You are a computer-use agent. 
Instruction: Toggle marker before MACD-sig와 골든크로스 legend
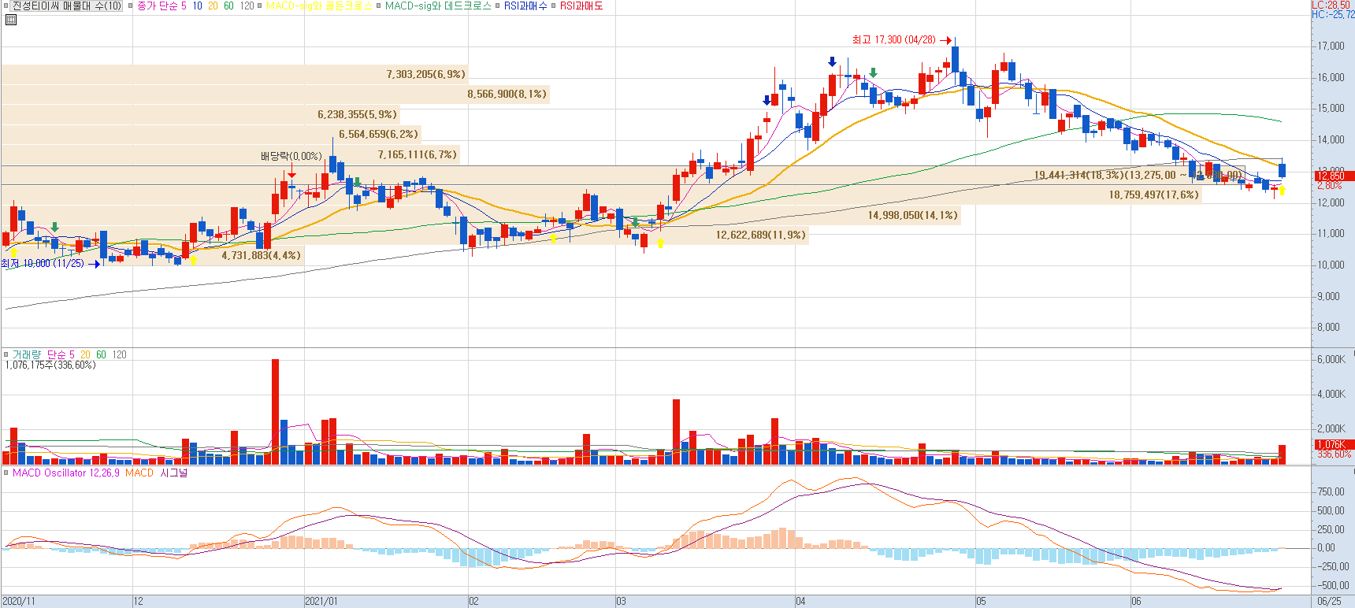tap(260, 6)
